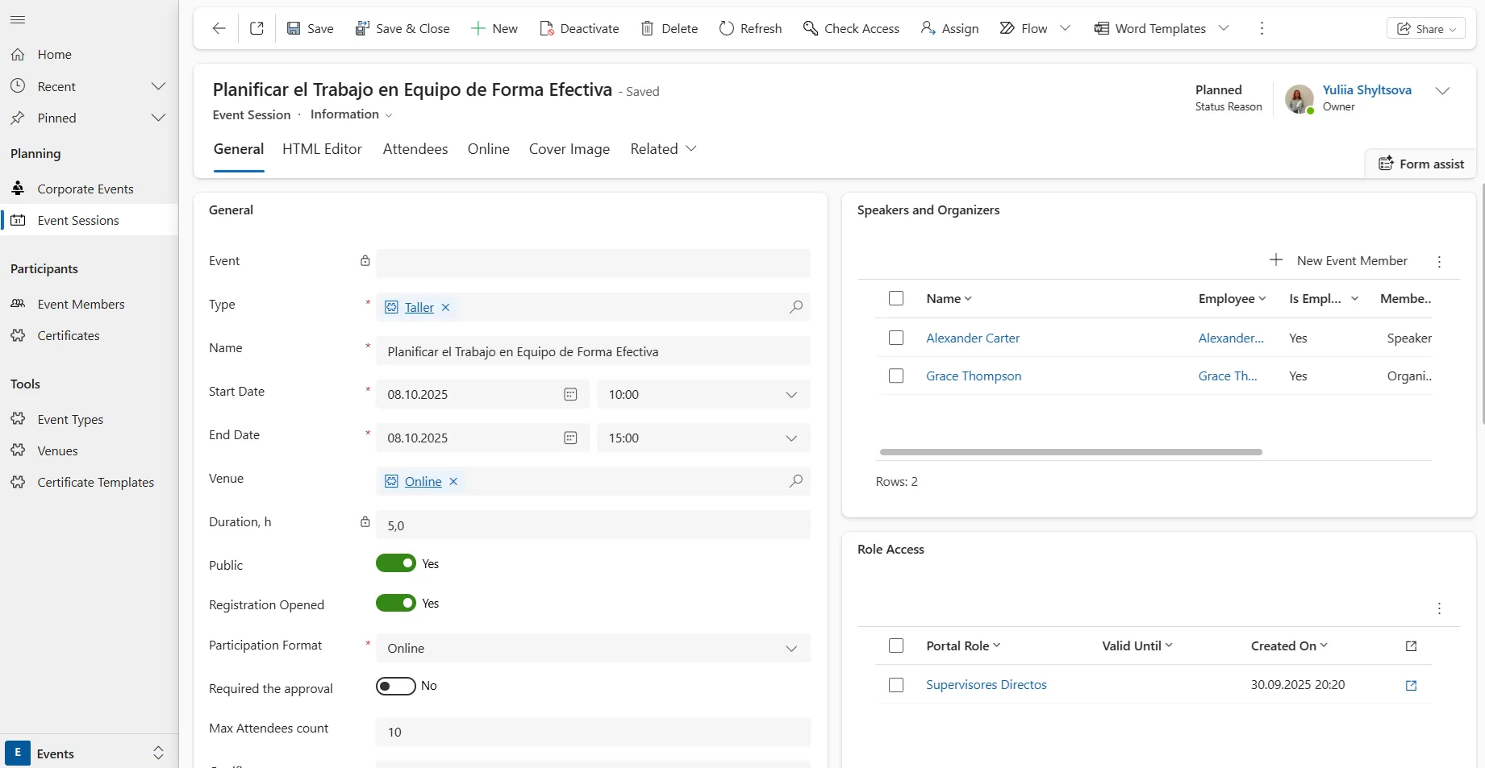This screenshot has height=768, width=1485.
Task: Click search icon in Venue field
Action: click(x=795, y=481)
